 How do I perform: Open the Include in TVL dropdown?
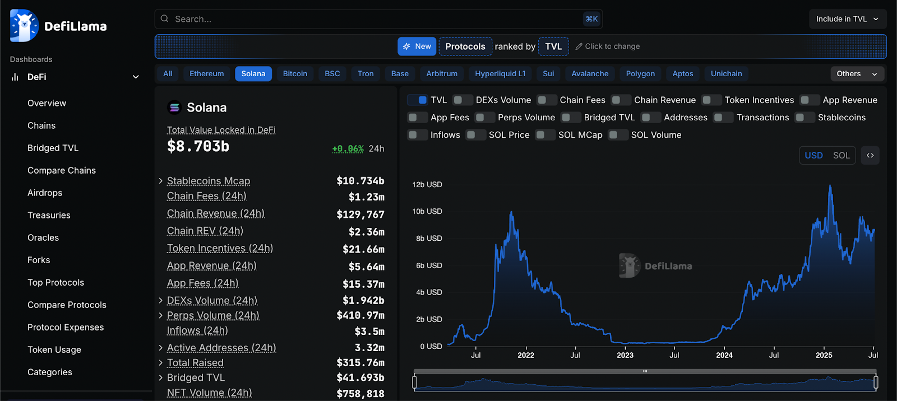point(848,19)
